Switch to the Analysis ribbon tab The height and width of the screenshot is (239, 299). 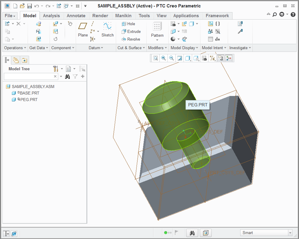tap(51, 16)
